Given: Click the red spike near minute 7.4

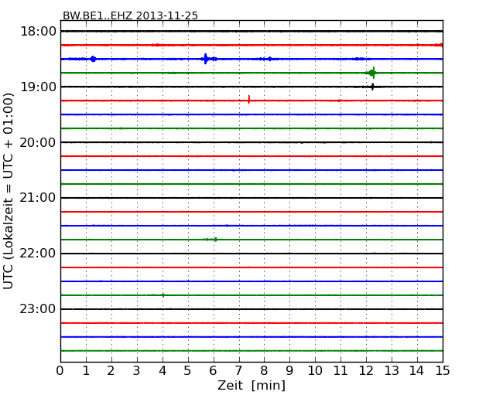Looking at the screenshot, I should pyautogui.click(x=249, y=100).
